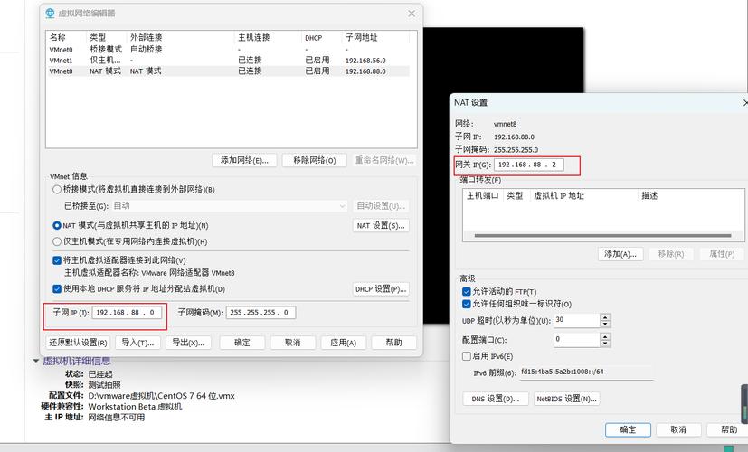The height and width of the screenshot is (452, 748).
Task: Click 应用(A) button
Action: coord(344,343)
